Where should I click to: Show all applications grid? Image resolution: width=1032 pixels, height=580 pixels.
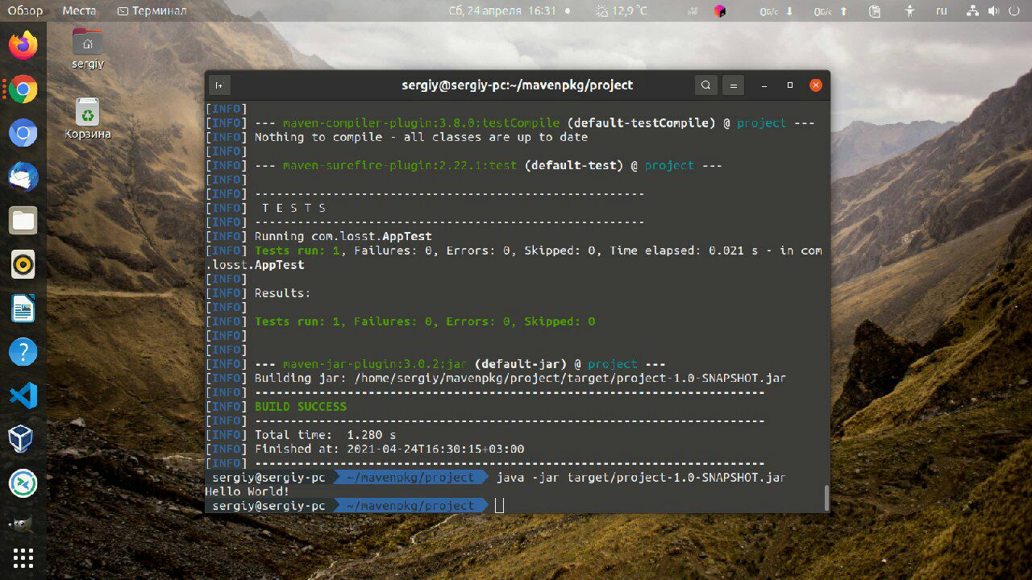[23, 557]
